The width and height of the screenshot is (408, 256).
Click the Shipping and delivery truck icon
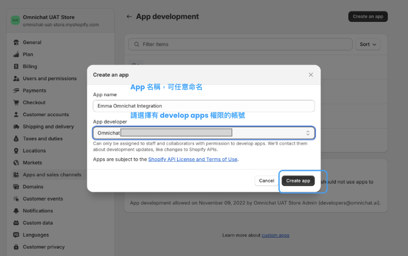click(16, 127)
